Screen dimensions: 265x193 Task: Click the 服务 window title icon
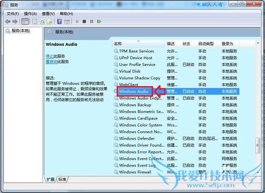click(x=6, y=5)
